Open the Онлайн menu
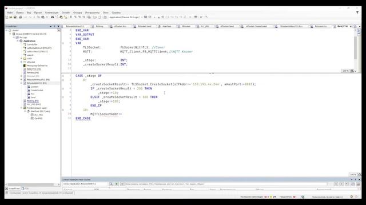 point(66,13)
